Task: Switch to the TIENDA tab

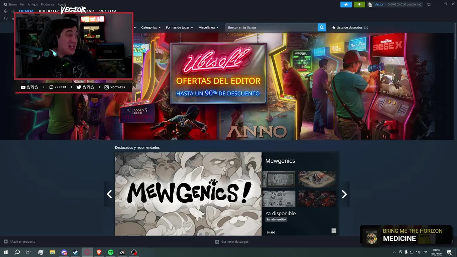Action: 26,11
